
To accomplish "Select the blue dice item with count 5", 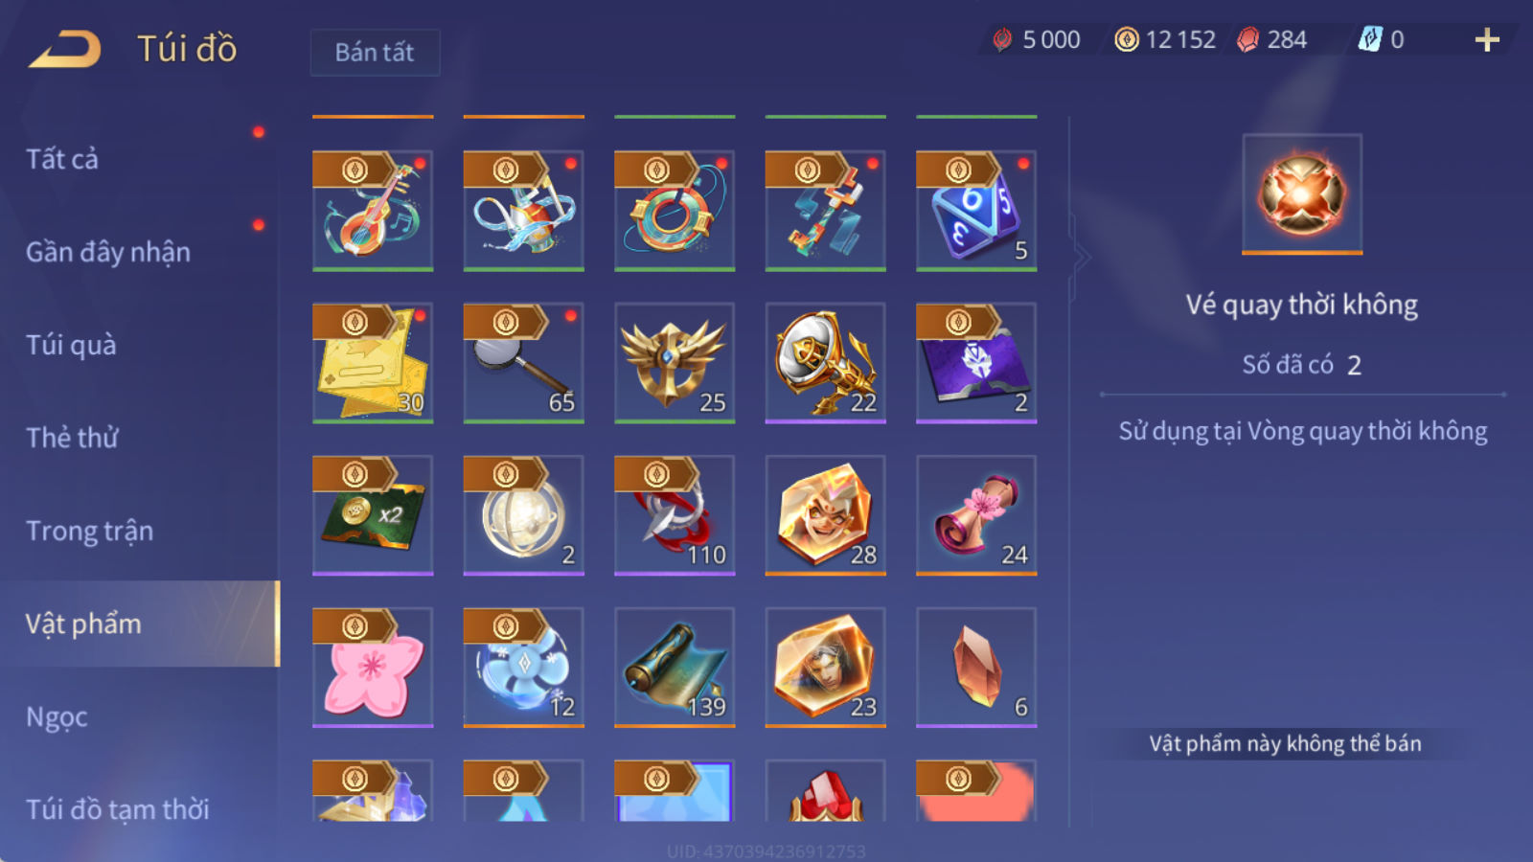I will (x=976, y=211).
